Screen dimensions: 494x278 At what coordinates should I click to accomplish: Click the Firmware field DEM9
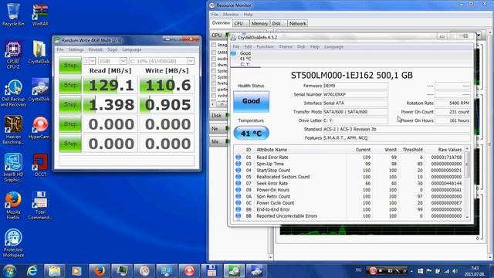tap(355, 86)
